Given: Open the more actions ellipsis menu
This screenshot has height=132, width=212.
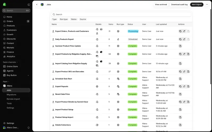Looking at the screenshot, I should (x=207, y=4).
